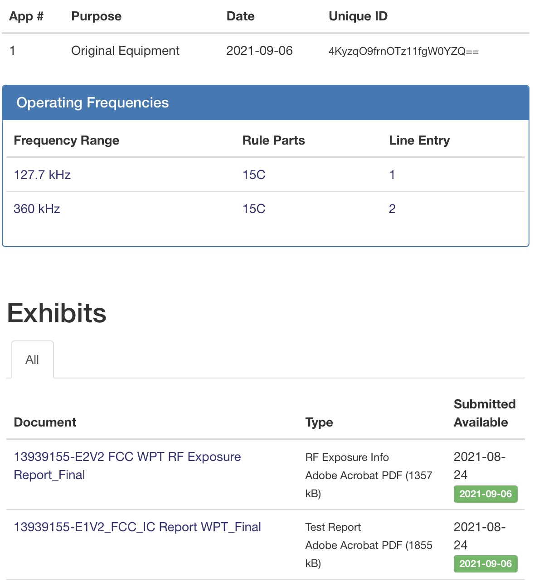The height and width of the screenshot is (582, 534).
Task: Click the Rule Parts column header
Action: click(x=274, y=141)
